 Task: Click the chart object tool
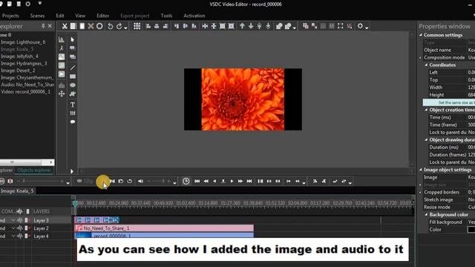62,39
